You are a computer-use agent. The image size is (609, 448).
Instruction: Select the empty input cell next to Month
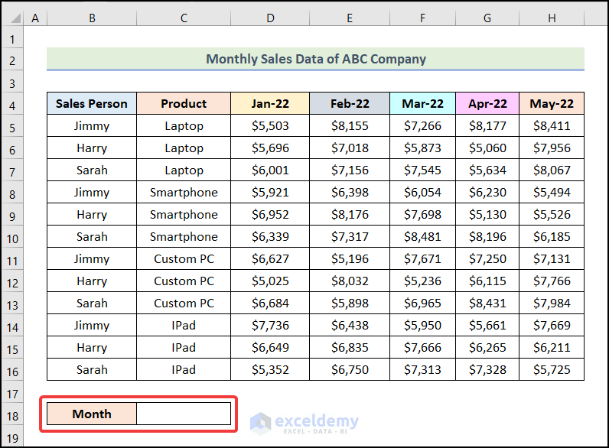184,414
